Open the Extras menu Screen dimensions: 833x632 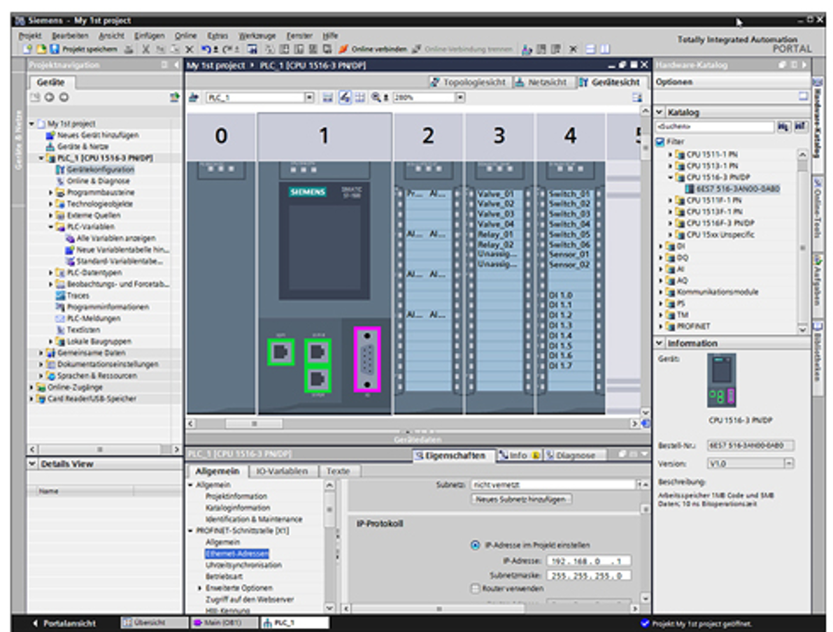pyautogui.click(x=218, y=36)
